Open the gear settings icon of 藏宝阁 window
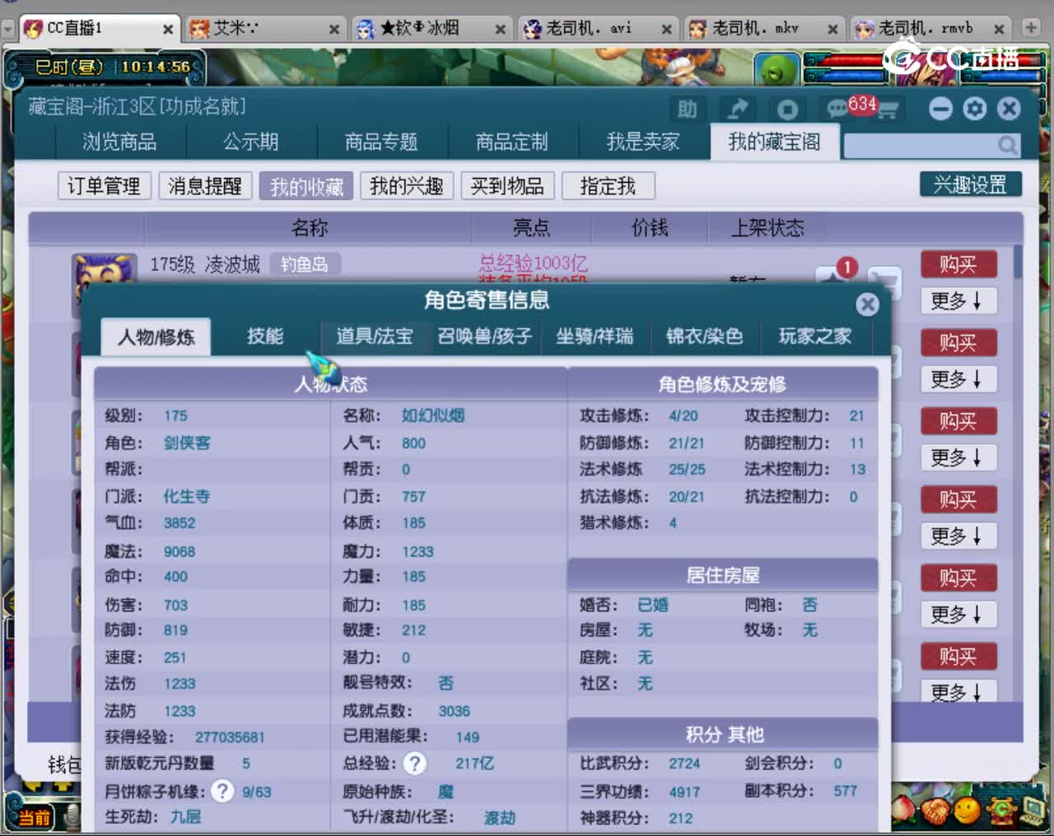Screen dimensions: 1054x836 [x=975, y=109]
